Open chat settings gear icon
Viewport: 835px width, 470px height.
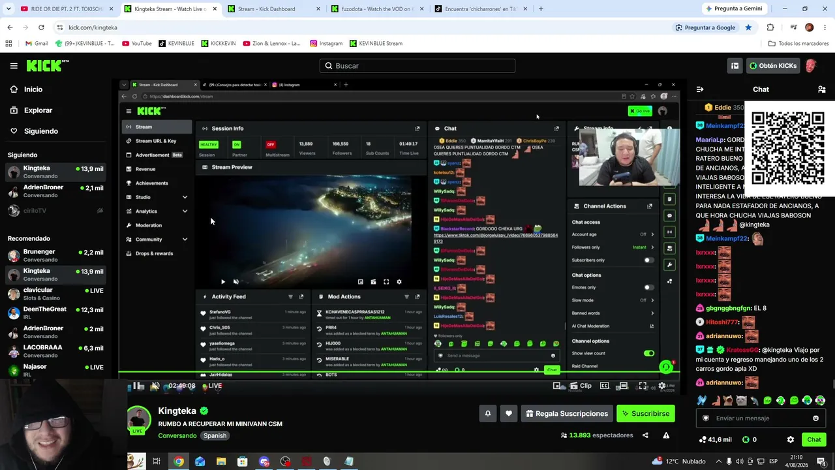[x=791, y=440]
